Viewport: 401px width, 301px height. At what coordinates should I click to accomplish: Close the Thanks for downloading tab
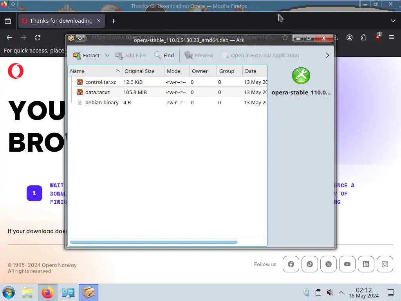pos(99,21)
